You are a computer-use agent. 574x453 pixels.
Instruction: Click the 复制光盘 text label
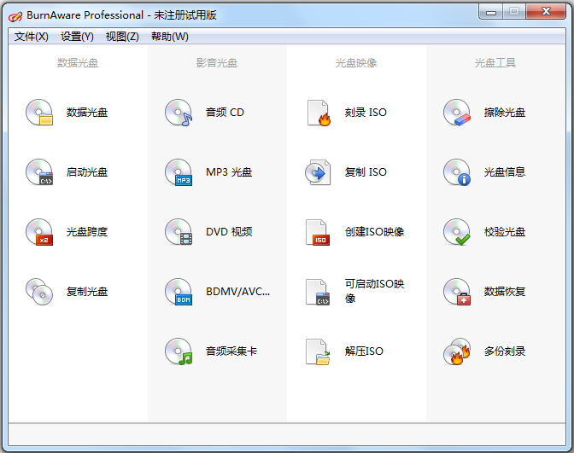[x=87, y=292]
